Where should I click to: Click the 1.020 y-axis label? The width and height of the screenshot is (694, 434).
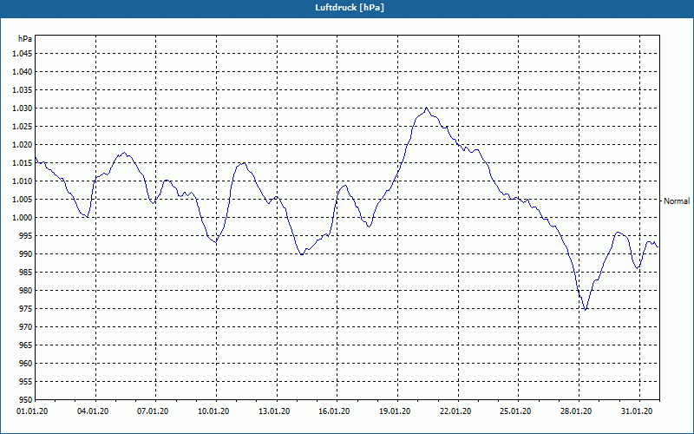click(23, 145)
